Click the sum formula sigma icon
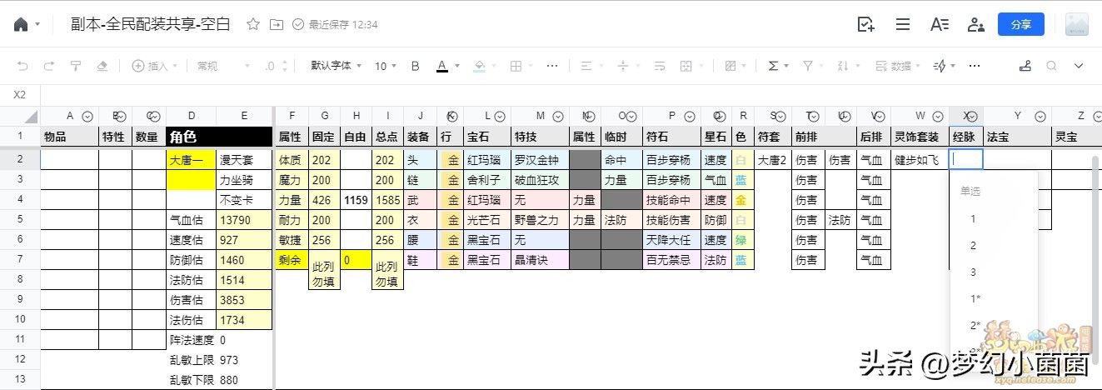This screenshot has height=390, width=1102. tap(774, 66)
